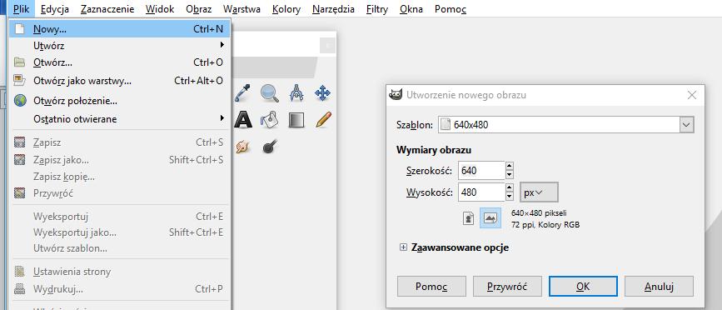This screenshot has height=310, width=722.
Task: Select the Measure compass tool
Action: click(x=296, y=93)
